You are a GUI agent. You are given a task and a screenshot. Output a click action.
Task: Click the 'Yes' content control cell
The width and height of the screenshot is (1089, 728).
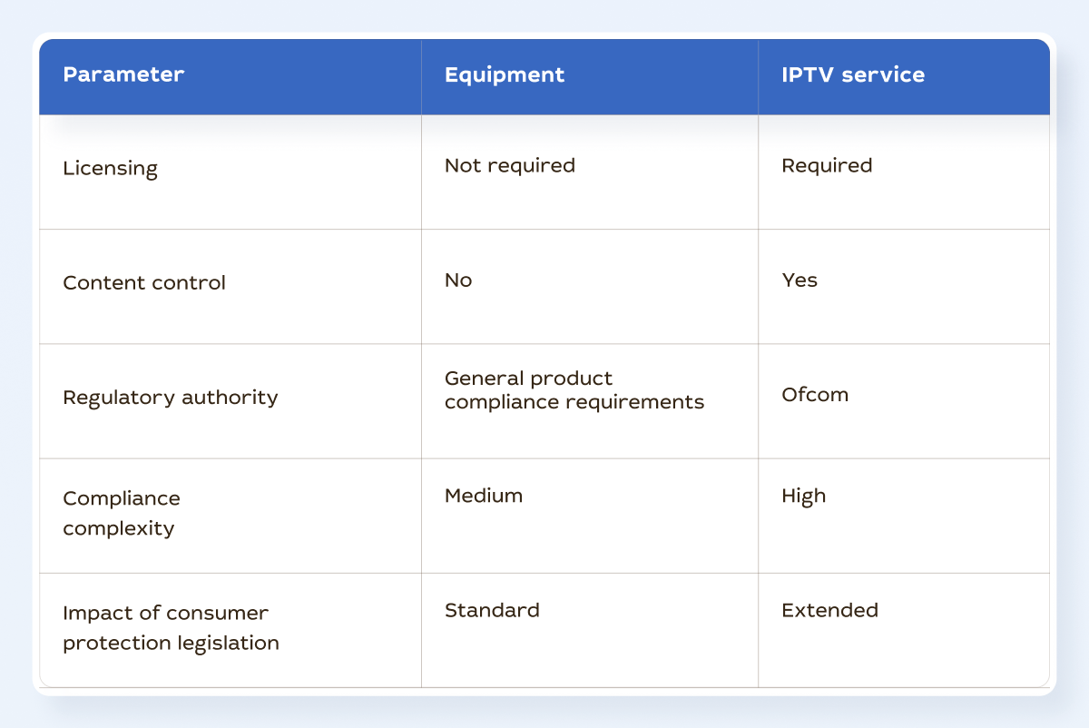point(800,280)
